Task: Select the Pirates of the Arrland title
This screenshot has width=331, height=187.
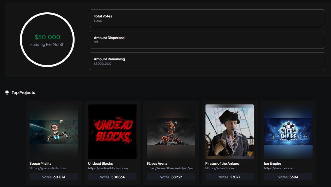Action: click(222, 164)
